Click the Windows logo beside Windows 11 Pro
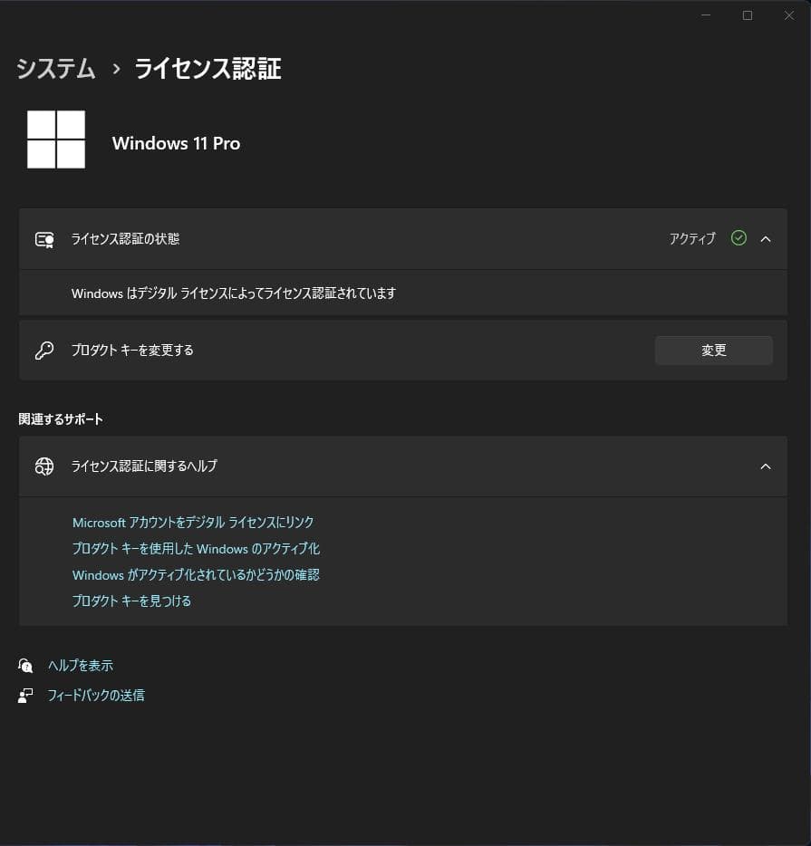Viewport: 811px width, 846px height. point(56,139)
